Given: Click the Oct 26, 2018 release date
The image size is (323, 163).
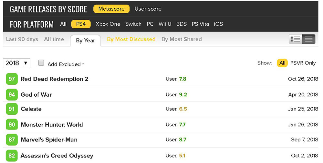Looking at the screenshot, I should point(303,79).
